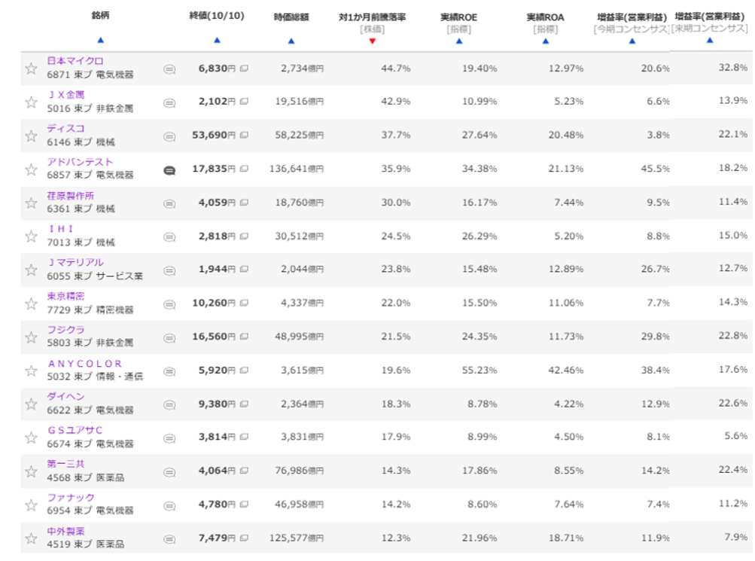This screenshot has height=561, width=755.
Task: Toggle favorite star for 日本マイクロ
Action: click(31, 69)
